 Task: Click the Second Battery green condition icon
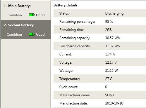click(x=32, y=34)
